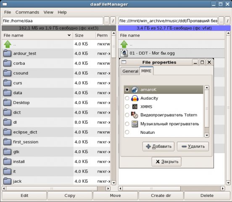This screenshot has width=232, height=202.
Task: Click the ogg file icon for Мог бы
Action: [124, 53]
